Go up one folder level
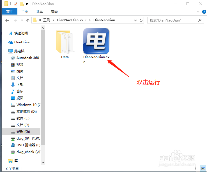 pyautogui.click(x=28, y=20)
